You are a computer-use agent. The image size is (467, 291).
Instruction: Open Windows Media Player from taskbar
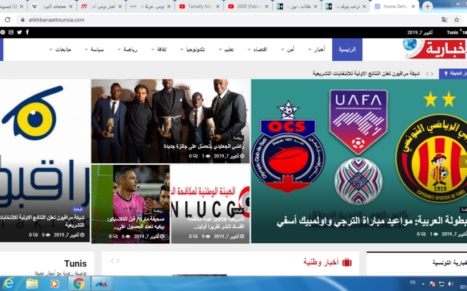pos(55,283)
